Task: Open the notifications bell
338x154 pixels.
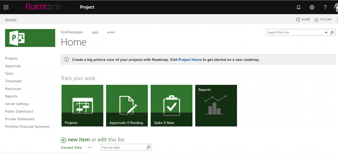Action: [298, 7]
